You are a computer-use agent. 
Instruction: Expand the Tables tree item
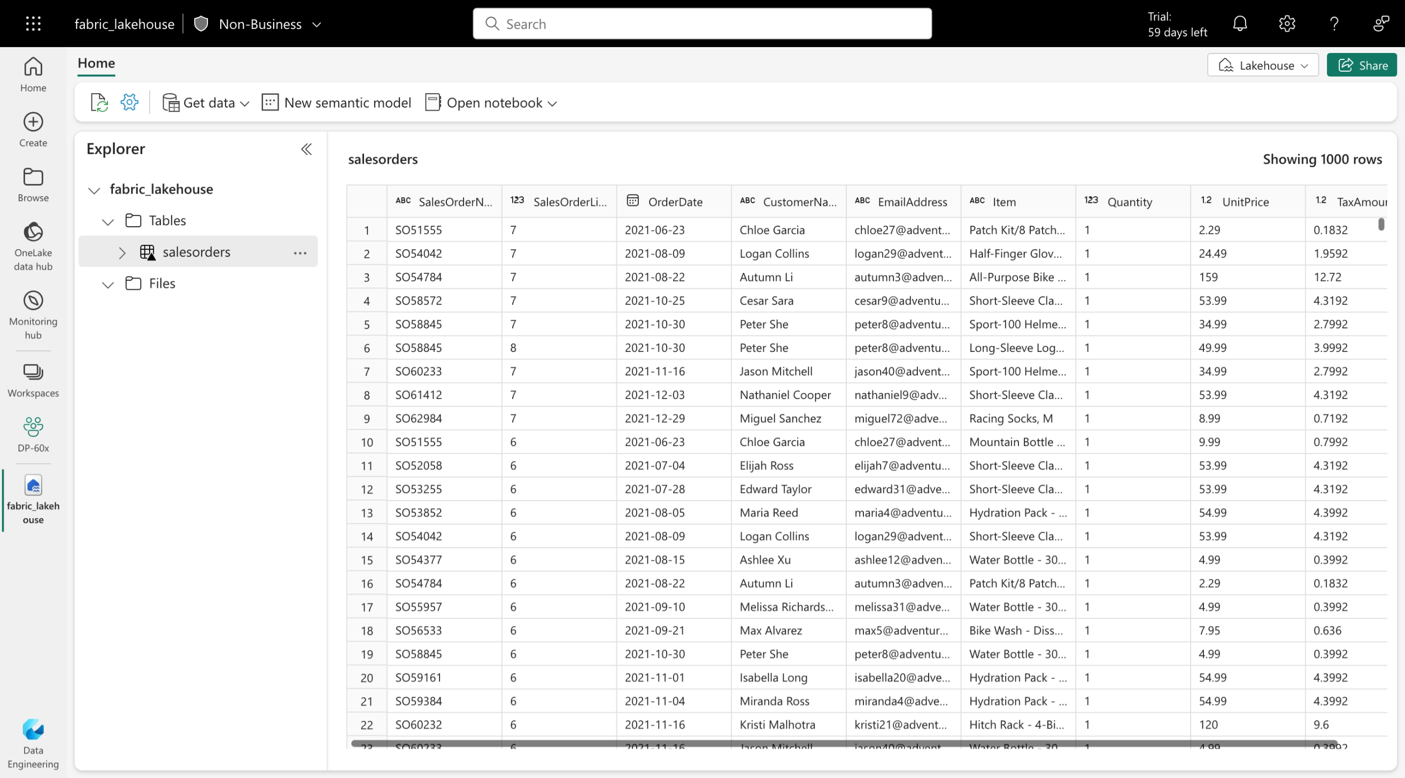[108, 220]
